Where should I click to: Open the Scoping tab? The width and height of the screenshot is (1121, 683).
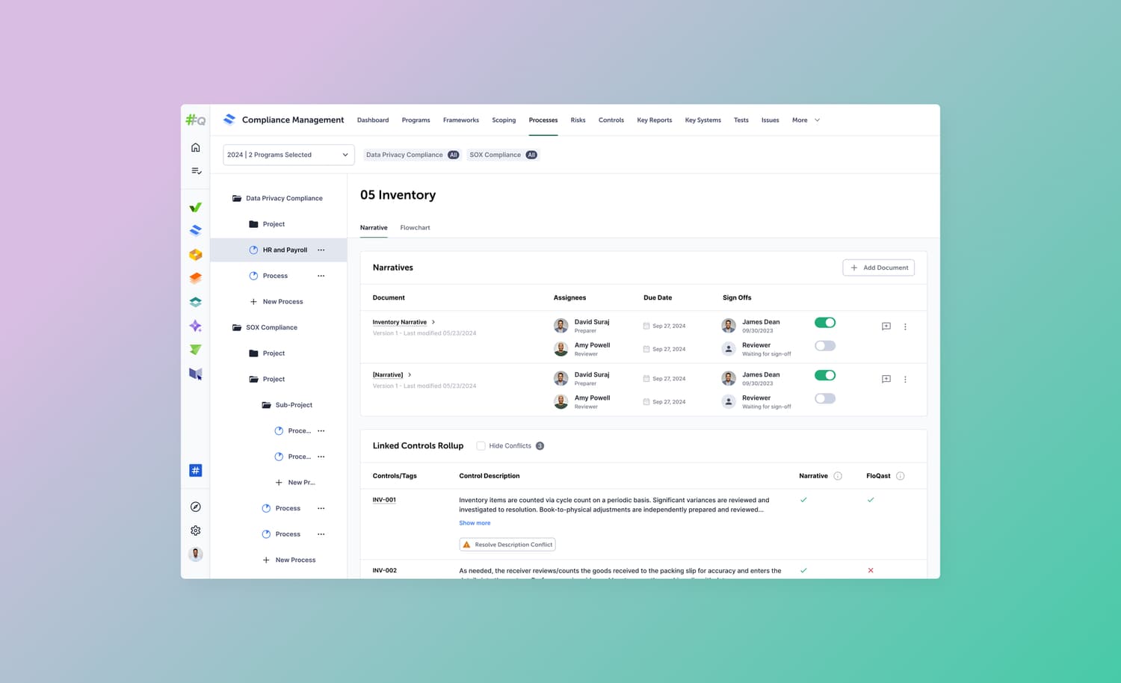504,120
